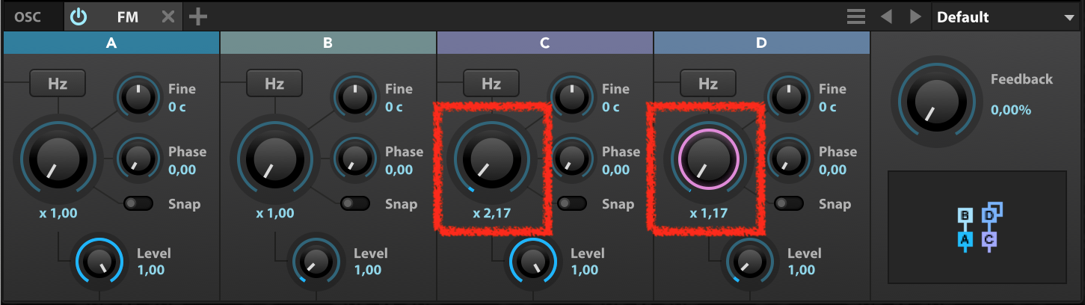The width and height of the screenshot is (1085, 305).
Task: Click operator C Fine knob
Action: point(571,97)
